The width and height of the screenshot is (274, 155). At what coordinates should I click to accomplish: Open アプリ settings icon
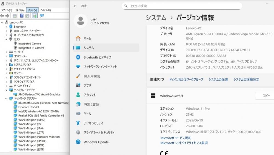coord(78,85)
